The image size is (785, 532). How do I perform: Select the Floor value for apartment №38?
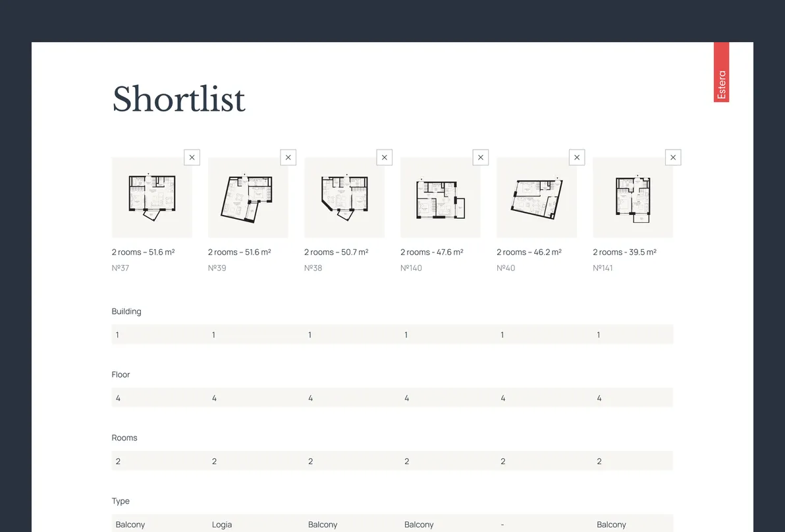pos(310,398)
